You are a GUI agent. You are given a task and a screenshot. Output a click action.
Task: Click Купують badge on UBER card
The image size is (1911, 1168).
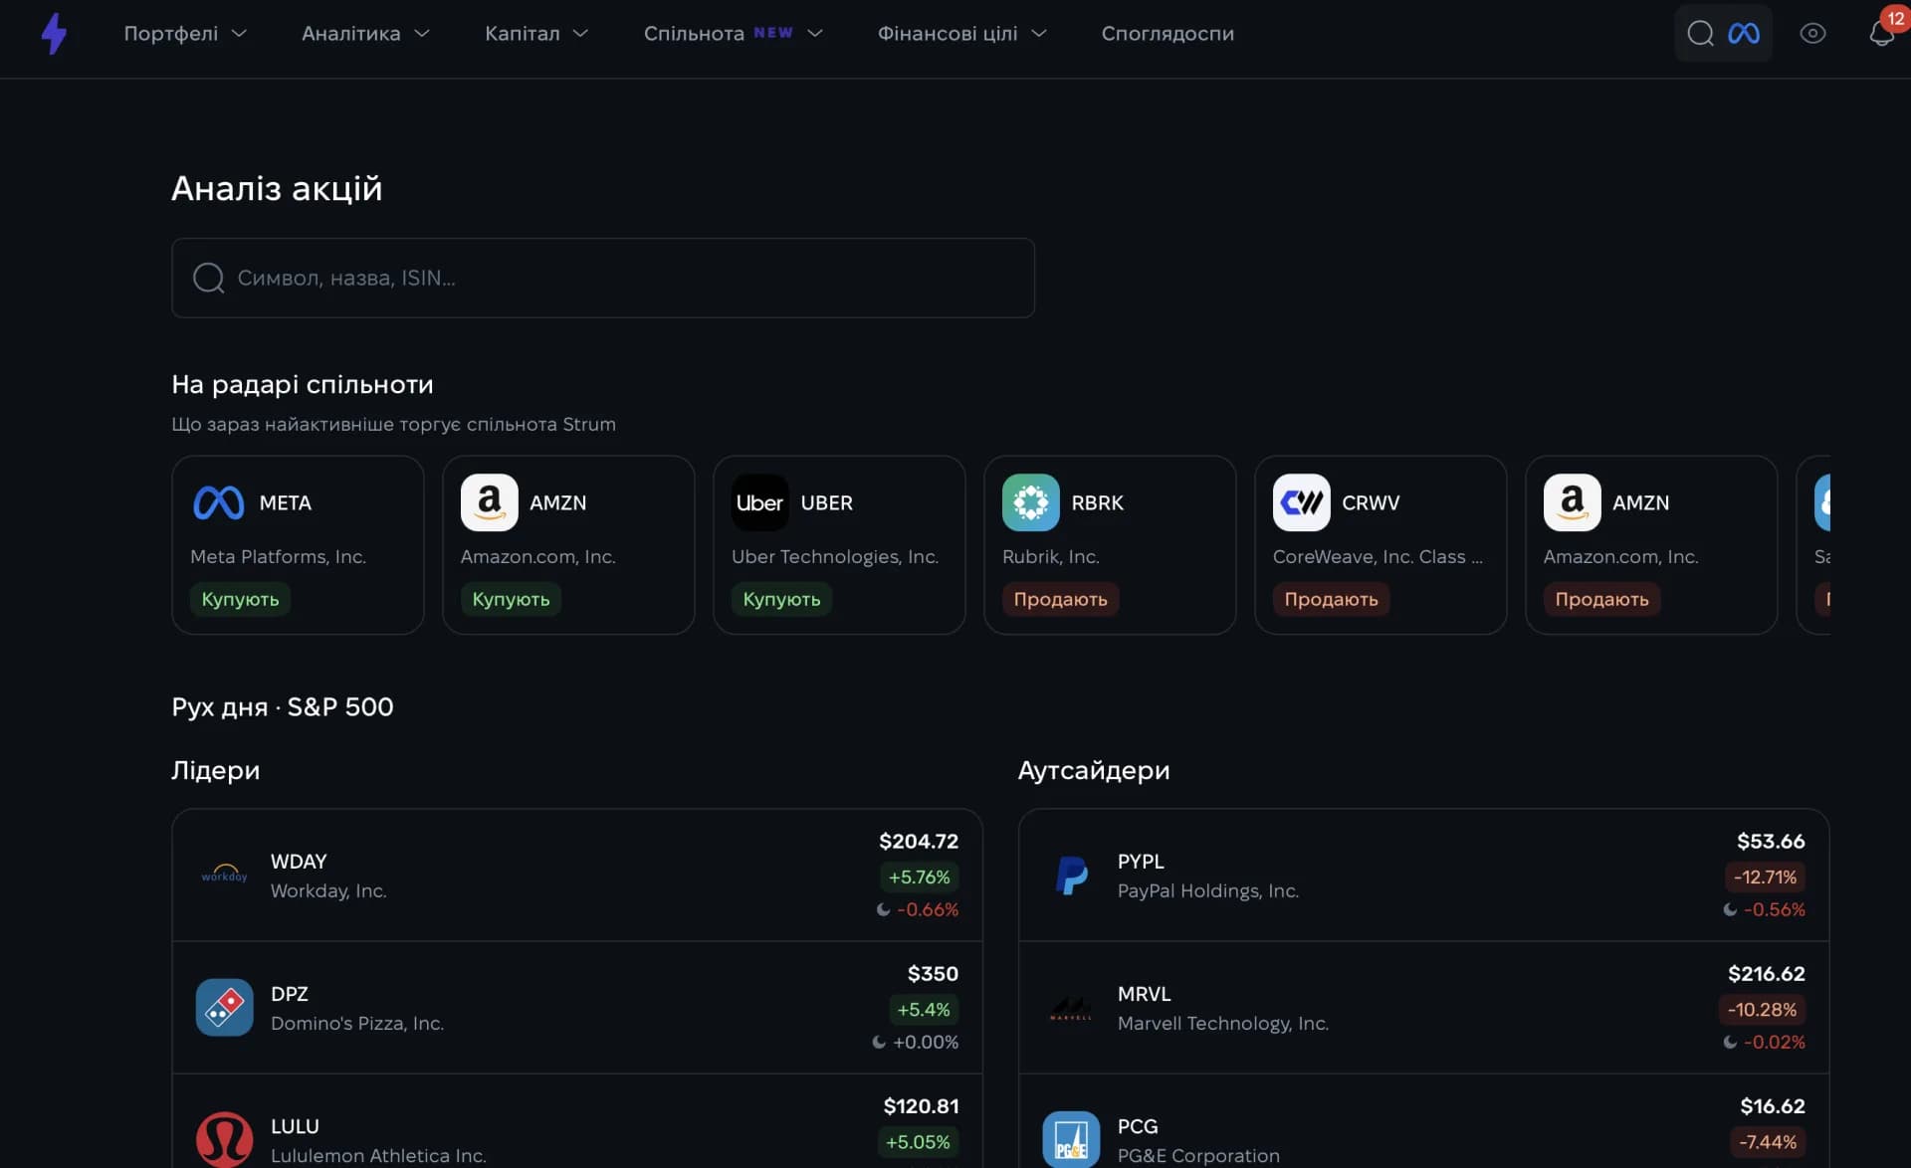(x=781, y=599)
